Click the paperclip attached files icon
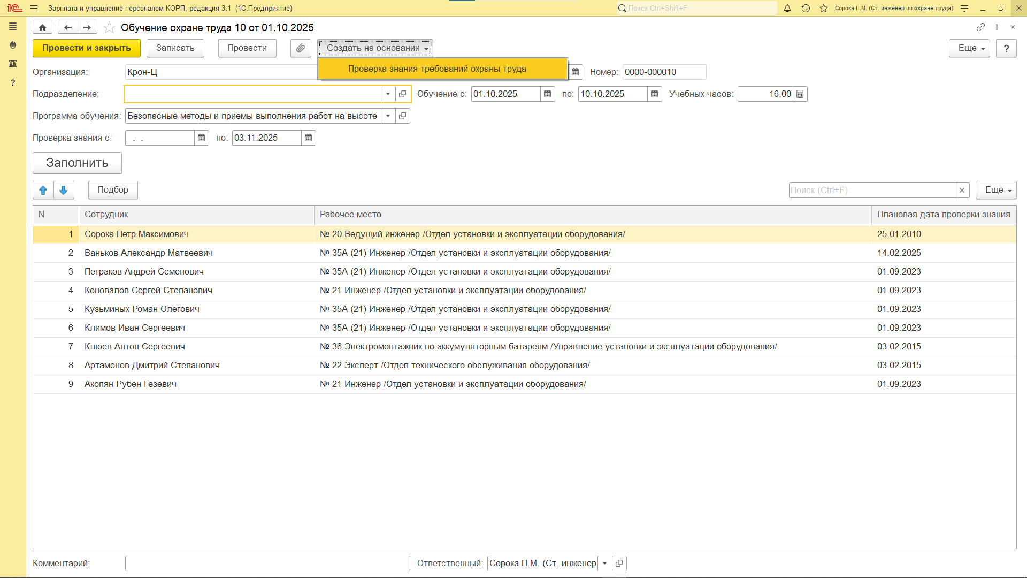This screenshot has width=1027, height=578. pyautogui.click(x=301, y=48)
